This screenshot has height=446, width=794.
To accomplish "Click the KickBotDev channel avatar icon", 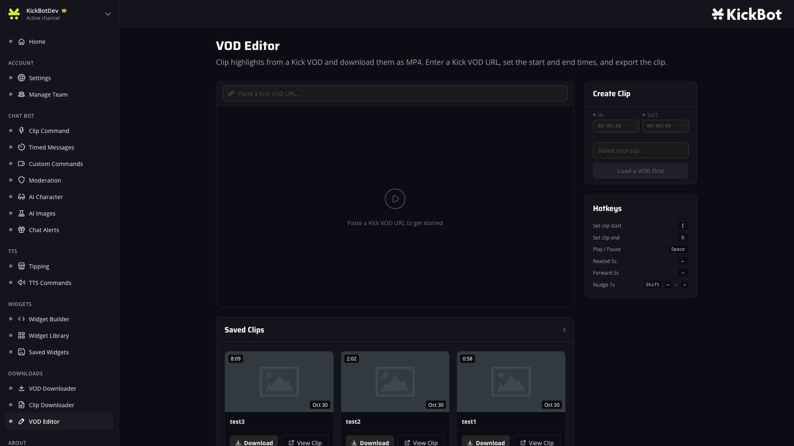I will (x=14, y=14).
